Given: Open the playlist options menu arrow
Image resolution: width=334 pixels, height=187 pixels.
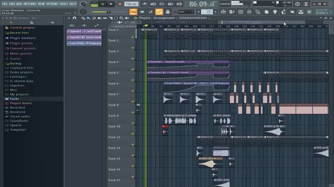Looking at the screenshot, I should 69,18.
